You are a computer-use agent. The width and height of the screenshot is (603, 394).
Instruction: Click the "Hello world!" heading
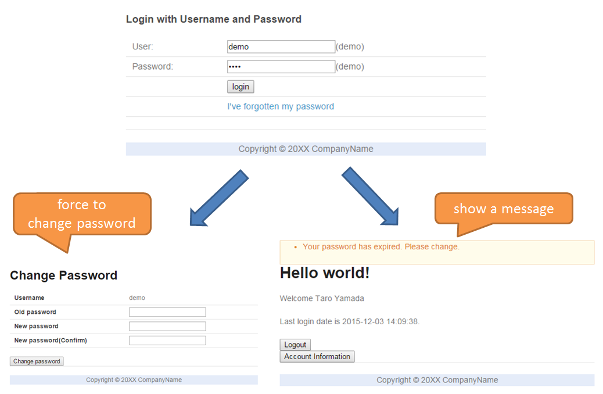pyautogui.click(x=325, y=273)
